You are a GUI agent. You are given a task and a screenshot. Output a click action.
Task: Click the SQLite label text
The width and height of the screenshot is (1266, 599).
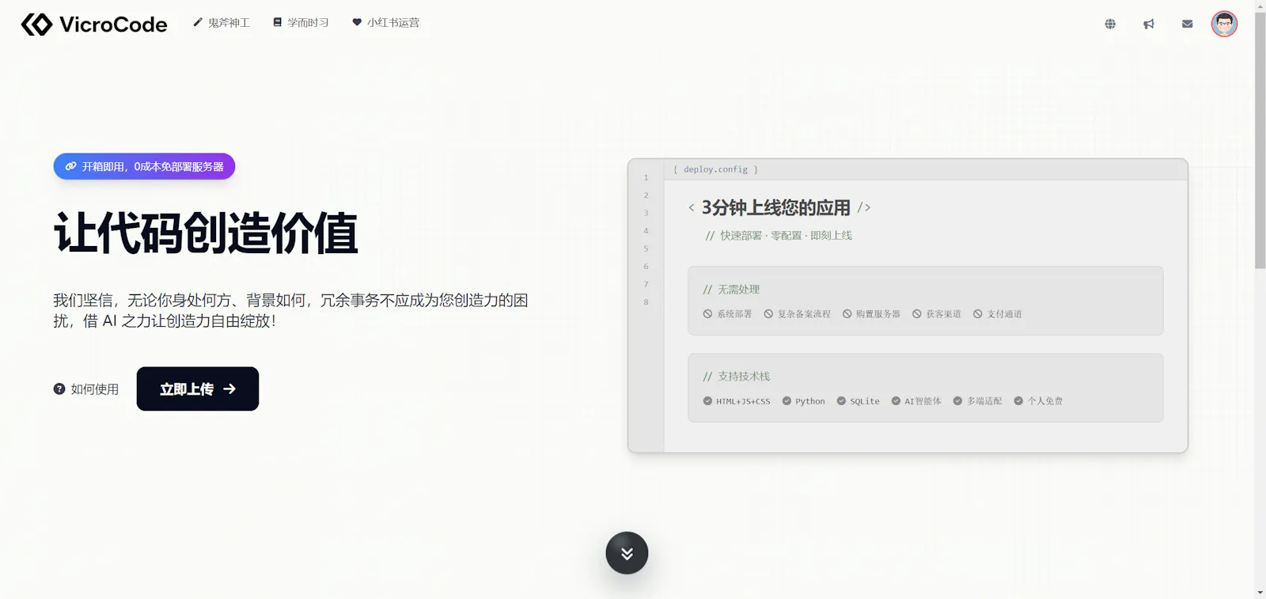[865, 401]
